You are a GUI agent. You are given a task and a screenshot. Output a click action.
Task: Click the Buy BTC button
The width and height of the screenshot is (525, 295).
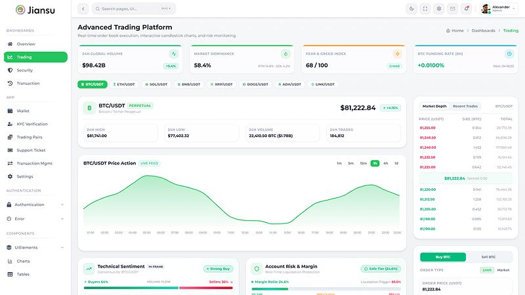[442, 257]
